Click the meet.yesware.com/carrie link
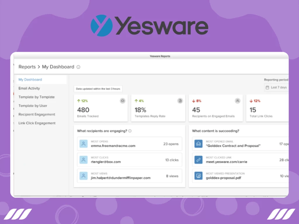299x224 pixels. point(226,162)
